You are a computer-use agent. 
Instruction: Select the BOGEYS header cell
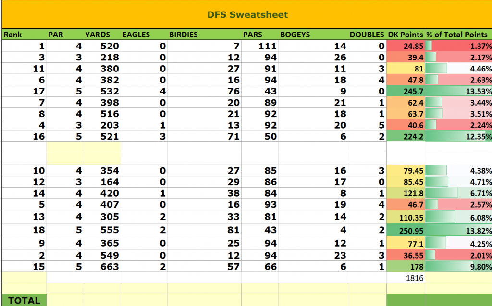[x=313, y=35]
